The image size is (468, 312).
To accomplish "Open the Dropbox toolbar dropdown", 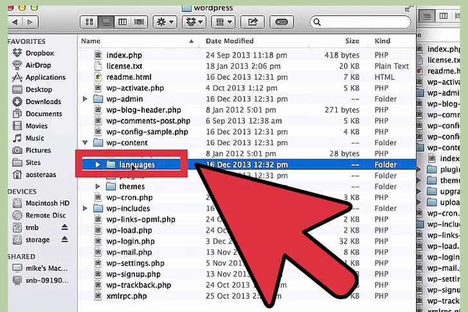I will pyautogui.click(x=194, y=22).
